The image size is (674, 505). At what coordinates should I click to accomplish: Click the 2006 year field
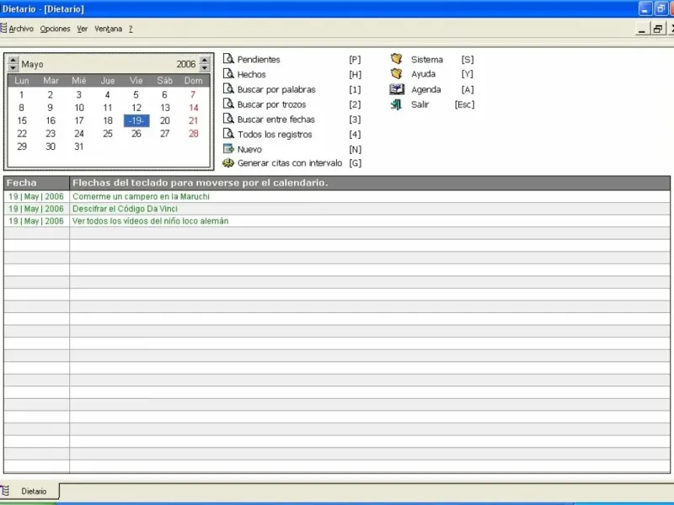click(x=185, y=64)
